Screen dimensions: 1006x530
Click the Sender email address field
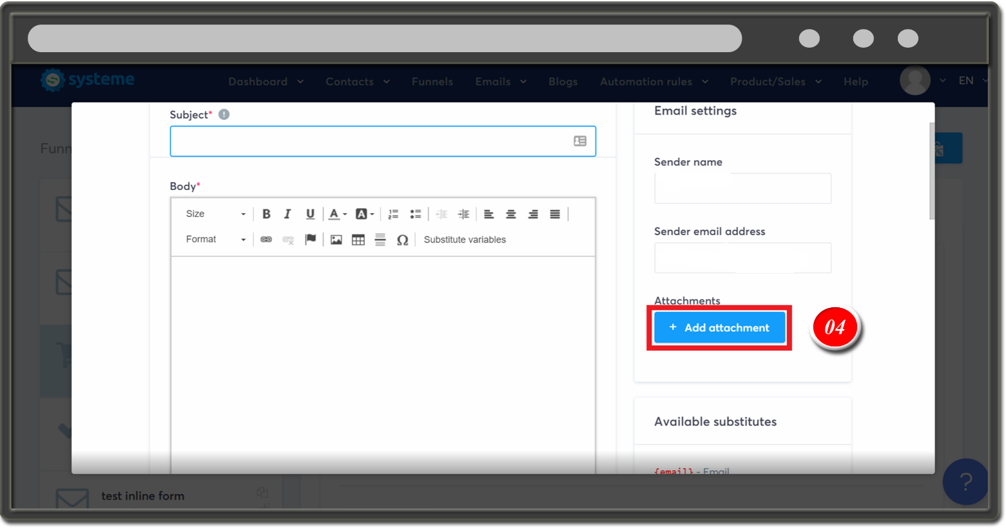pos(742,258)
